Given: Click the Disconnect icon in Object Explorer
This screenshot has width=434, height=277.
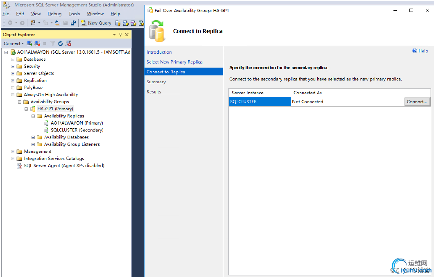Looking at the screenshot, I should pyautogui.click(x=37, y=43).
